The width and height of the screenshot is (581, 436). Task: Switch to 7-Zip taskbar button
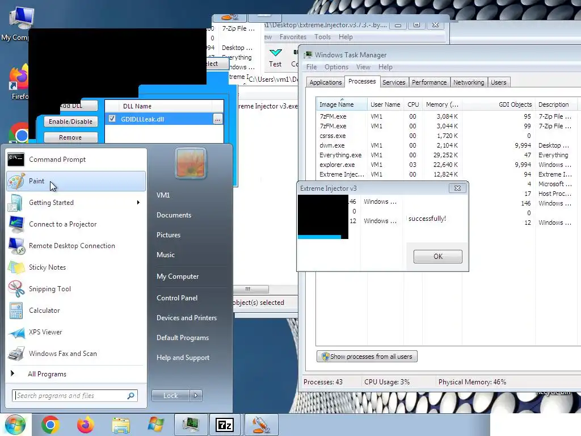coord(225,425)
